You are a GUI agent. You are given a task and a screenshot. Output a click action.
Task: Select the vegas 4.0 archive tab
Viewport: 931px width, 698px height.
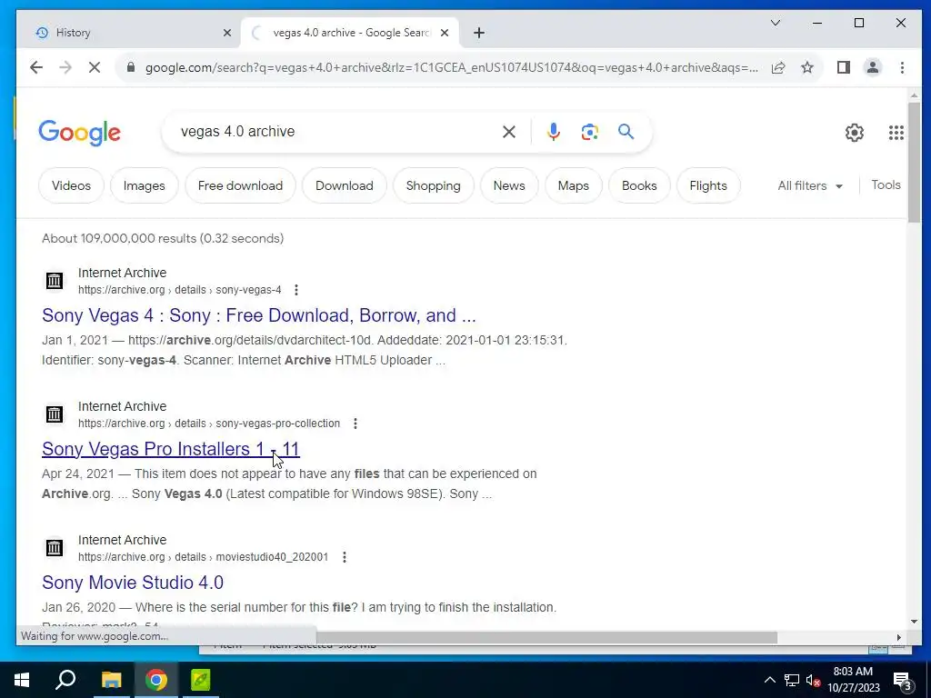(350, 33)
